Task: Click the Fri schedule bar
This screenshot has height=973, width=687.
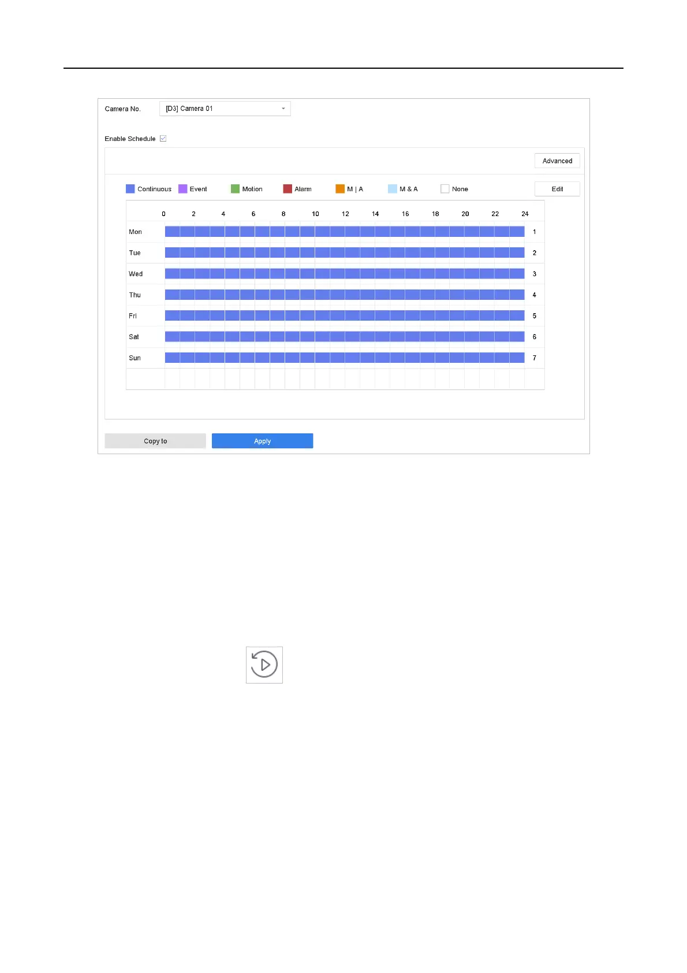Action: point(345,315)
